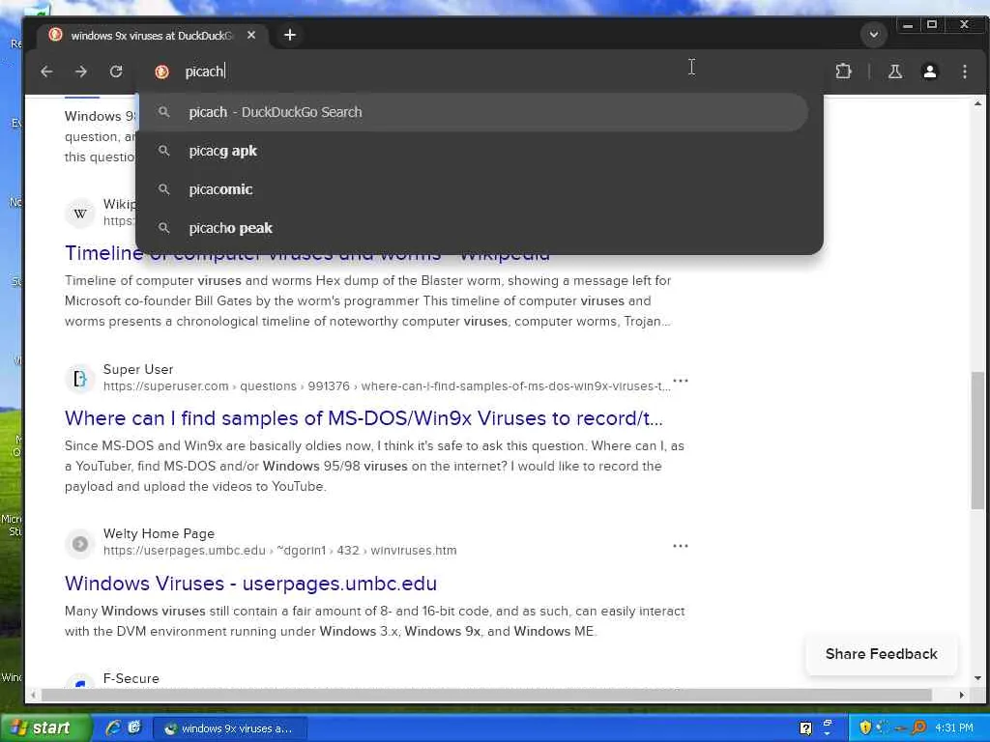Choose the 'picach - DuckDuckGo Search' suggestion
The width and height of the screenshot is (990, 742).
pos(472,112)
